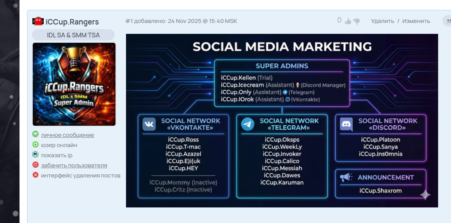The image size is (451, 223).
Task: Click iCCup.Calico in the Telegram list
Action: tap(282, 161)
